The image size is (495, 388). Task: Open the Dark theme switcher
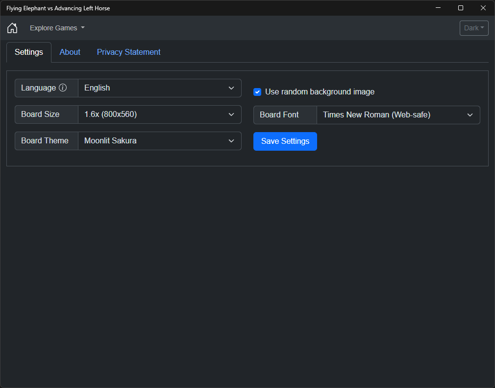tap(474, 28)
